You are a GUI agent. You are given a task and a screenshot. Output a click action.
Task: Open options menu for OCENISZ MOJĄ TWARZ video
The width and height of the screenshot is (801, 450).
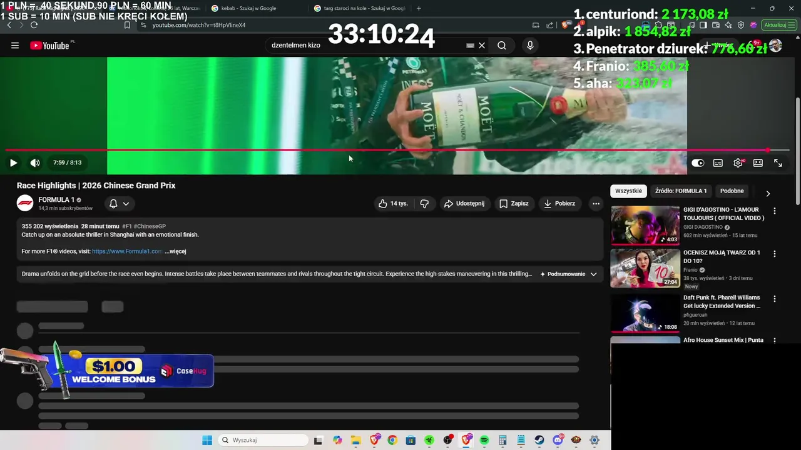coord(775,254)
